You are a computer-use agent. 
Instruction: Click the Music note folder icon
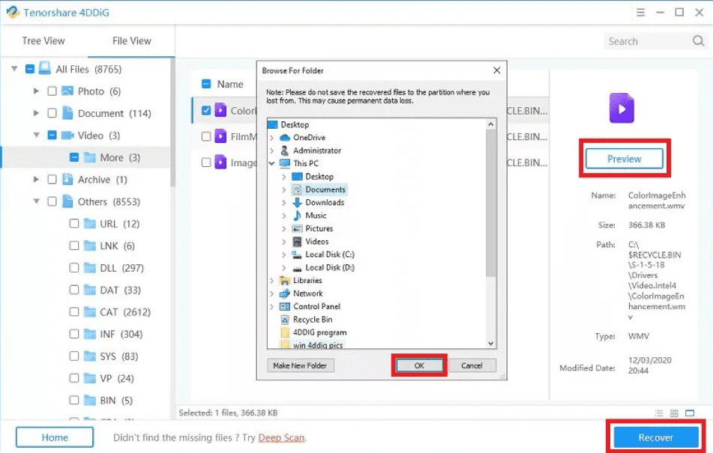point(297,216)
